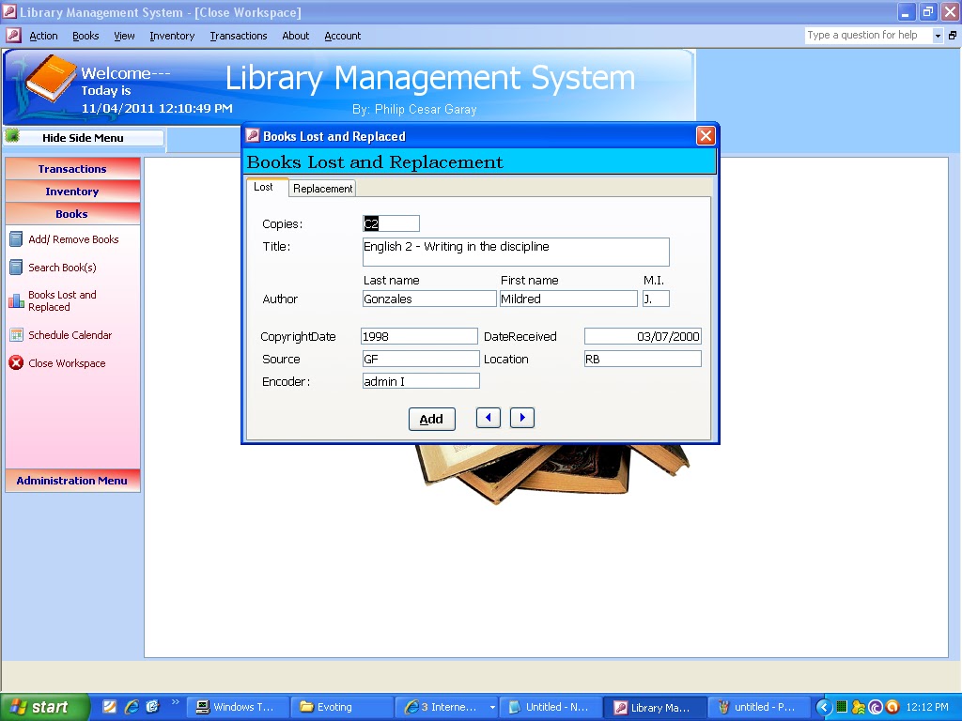
Task: Switch to Evoting folder on taskbar
Action: tap(340, 707)
